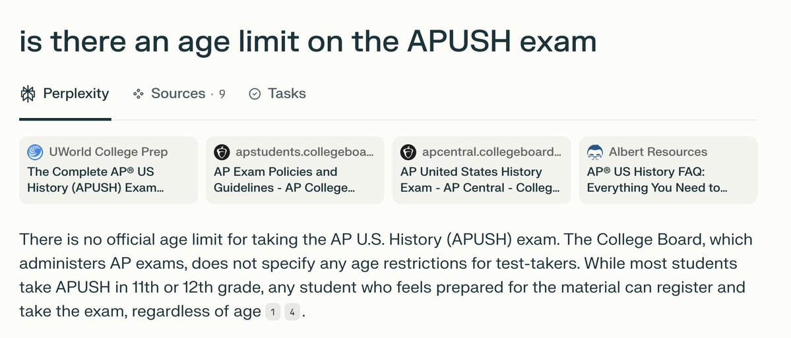The width and height of the screenshot is (791, 338).
Task: Click the UWorld College Prep site name
Action: pos(108,152)
